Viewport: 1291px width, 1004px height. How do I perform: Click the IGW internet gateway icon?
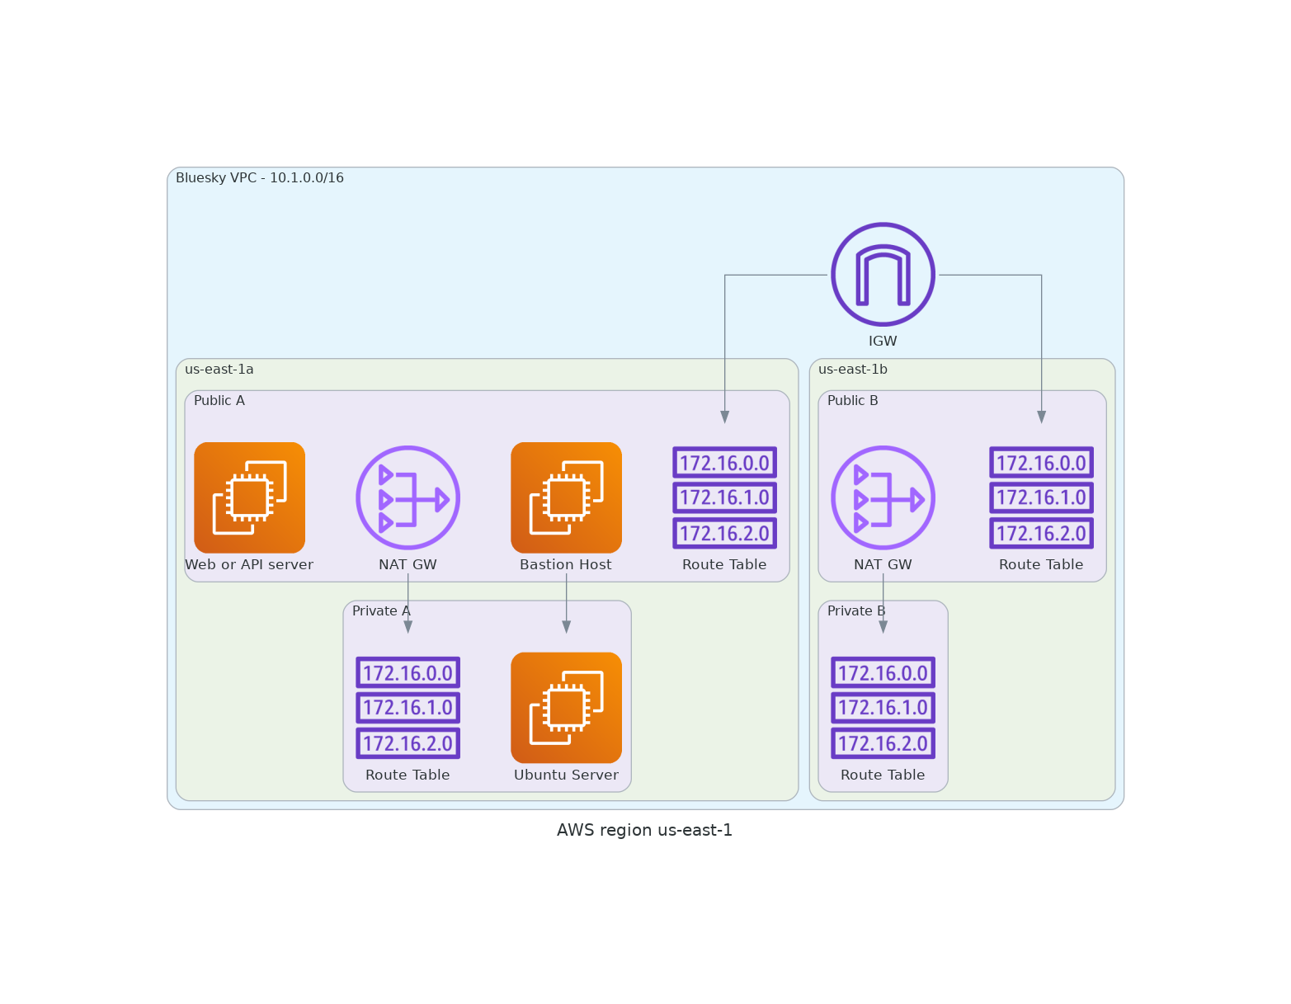click(883, 274)
